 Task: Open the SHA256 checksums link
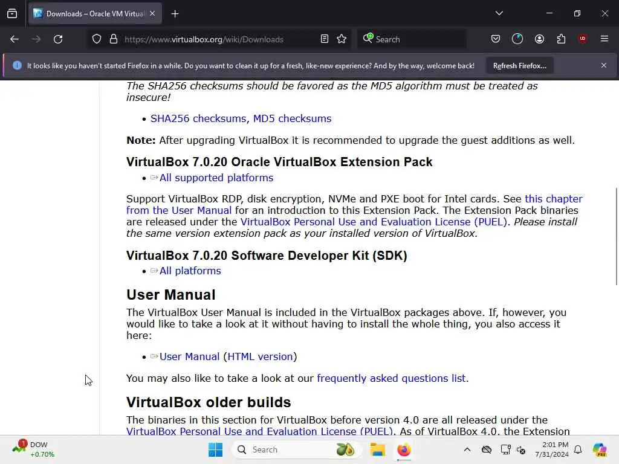(x=198, y=118)
